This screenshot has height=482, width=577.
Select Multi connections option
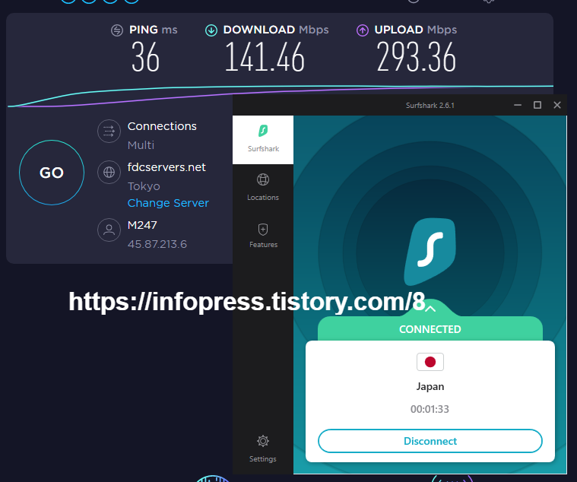tap(141, 145)
